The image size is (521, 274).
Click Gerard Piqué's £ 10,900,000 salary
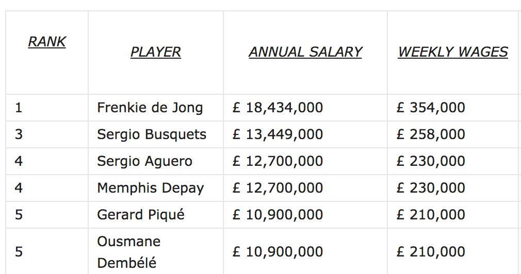[x=278, y=215]
